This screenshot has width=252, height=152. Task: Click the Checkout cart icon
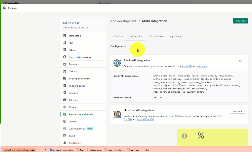point(65,71)
